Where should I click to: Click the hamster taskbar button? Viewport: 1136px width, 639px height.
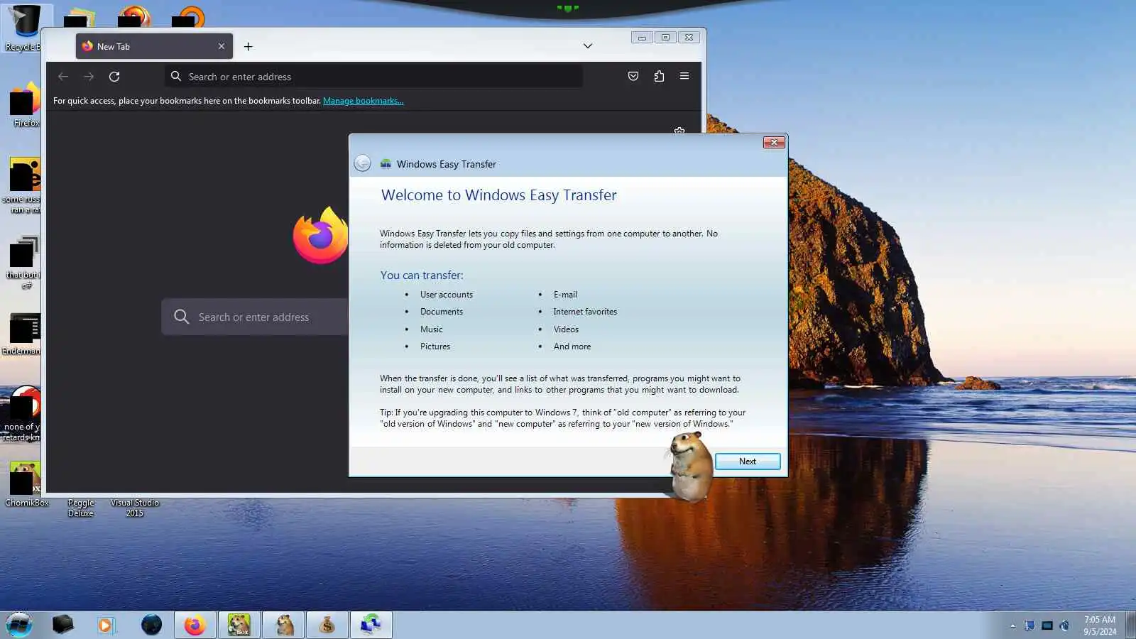(x=283, y=625)
